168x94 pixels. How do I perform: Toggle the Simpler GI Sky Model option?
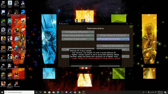point(113,46)
